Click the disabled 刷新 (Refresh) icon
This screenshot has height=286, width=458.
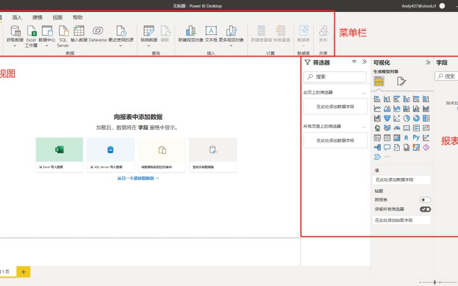pyautogui.click(x=165, y=31)
